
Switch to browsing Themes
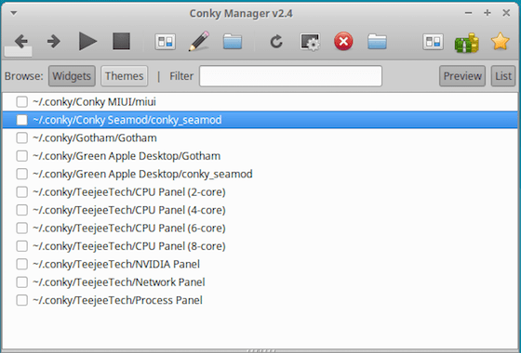point(125,76)
